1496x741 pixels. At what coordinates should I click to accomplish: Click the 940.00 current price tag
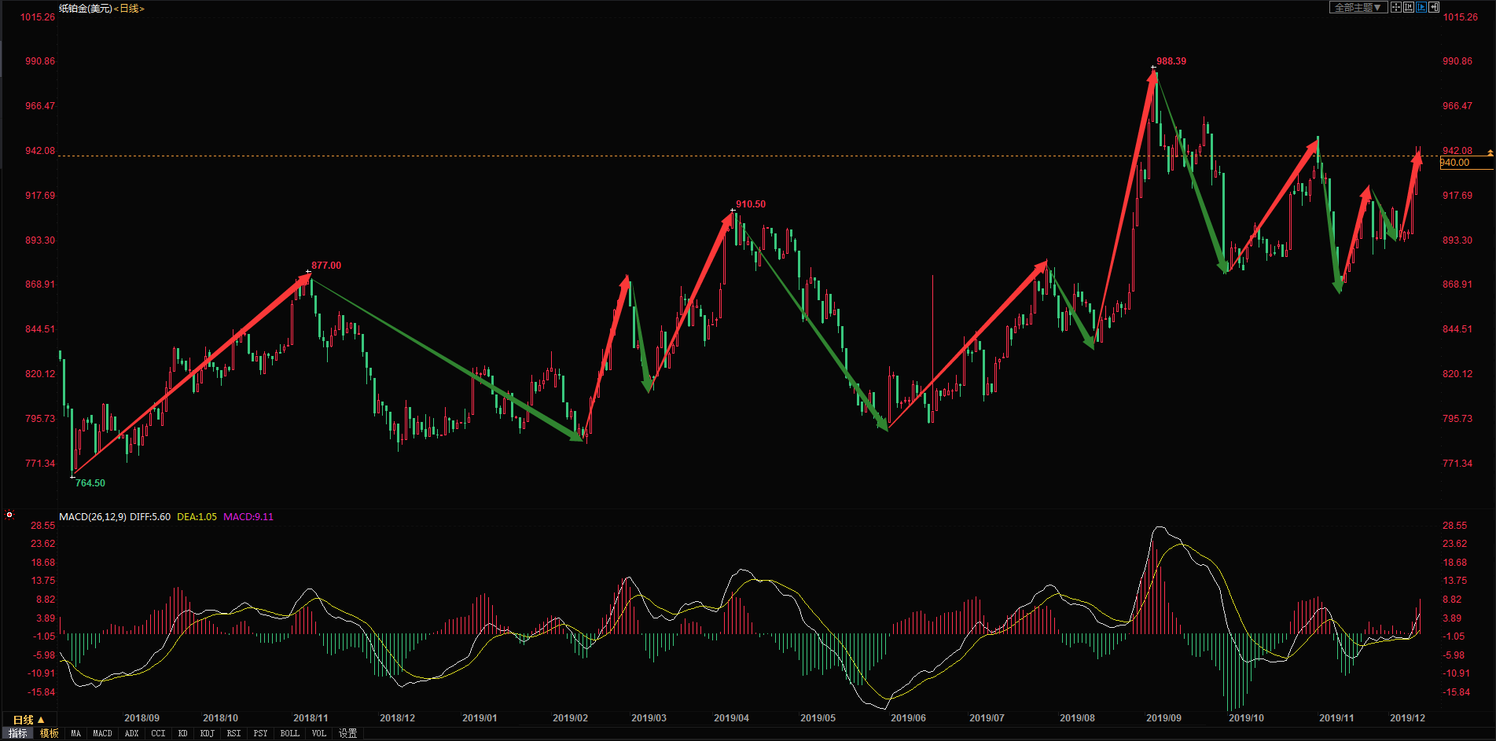pos(1465,163)
